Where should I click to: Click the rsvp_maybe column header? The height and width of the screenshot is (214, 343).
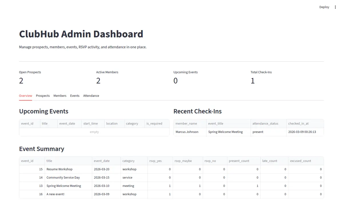coord(188,161)
